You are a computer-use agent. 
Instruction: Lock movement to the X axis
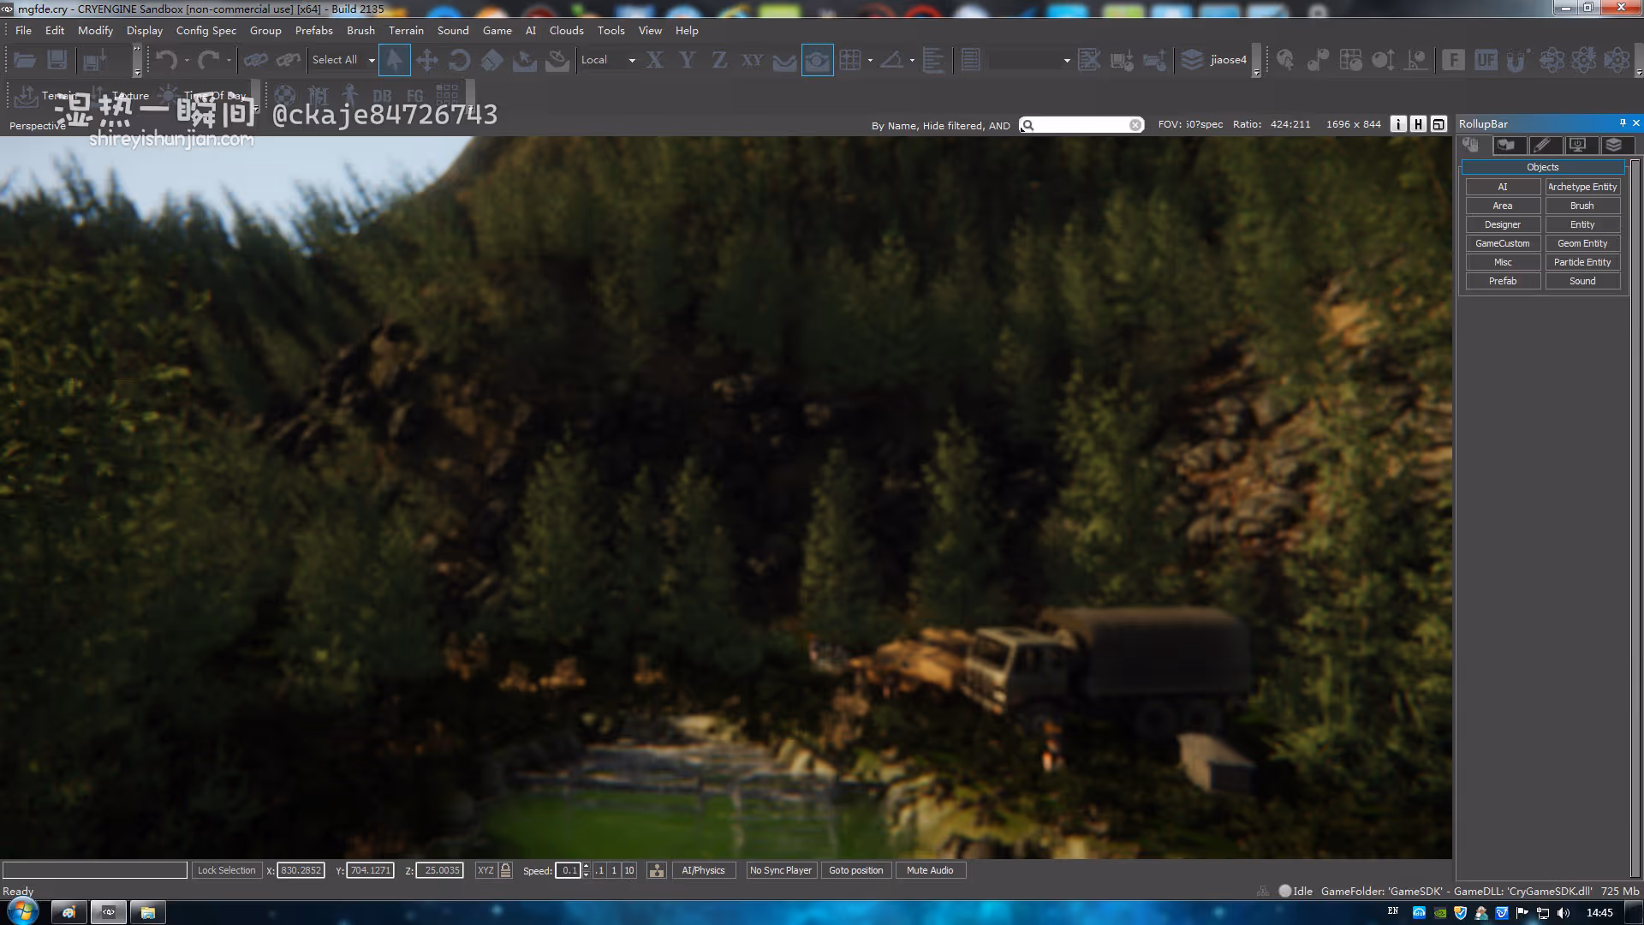[655, 60]
